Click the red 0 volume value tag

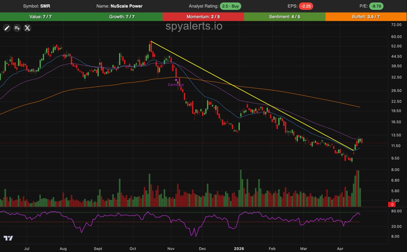coord(392,205)
